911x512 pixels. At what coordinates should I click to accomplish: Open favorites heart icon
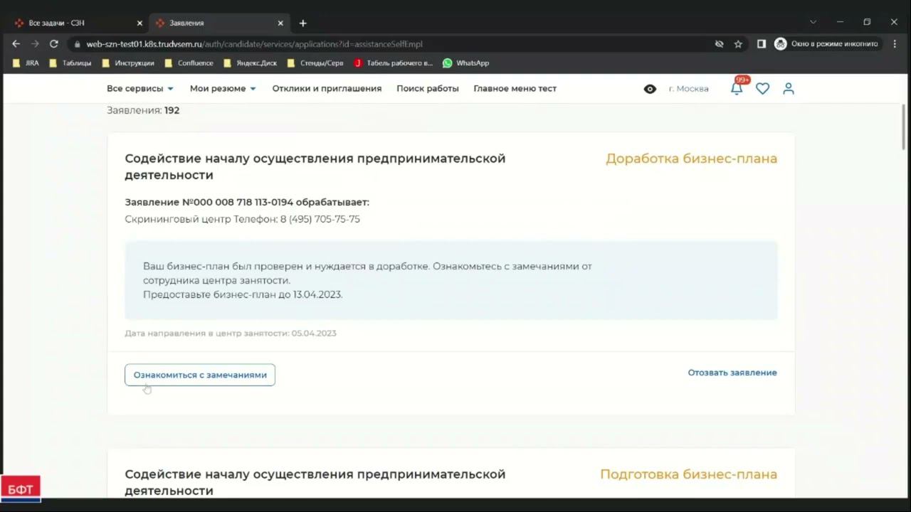coord(762,89)
